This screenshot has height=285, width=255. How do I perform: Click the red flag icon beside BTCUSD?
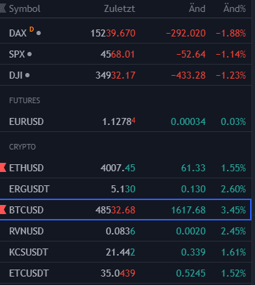tap(3, 210)
